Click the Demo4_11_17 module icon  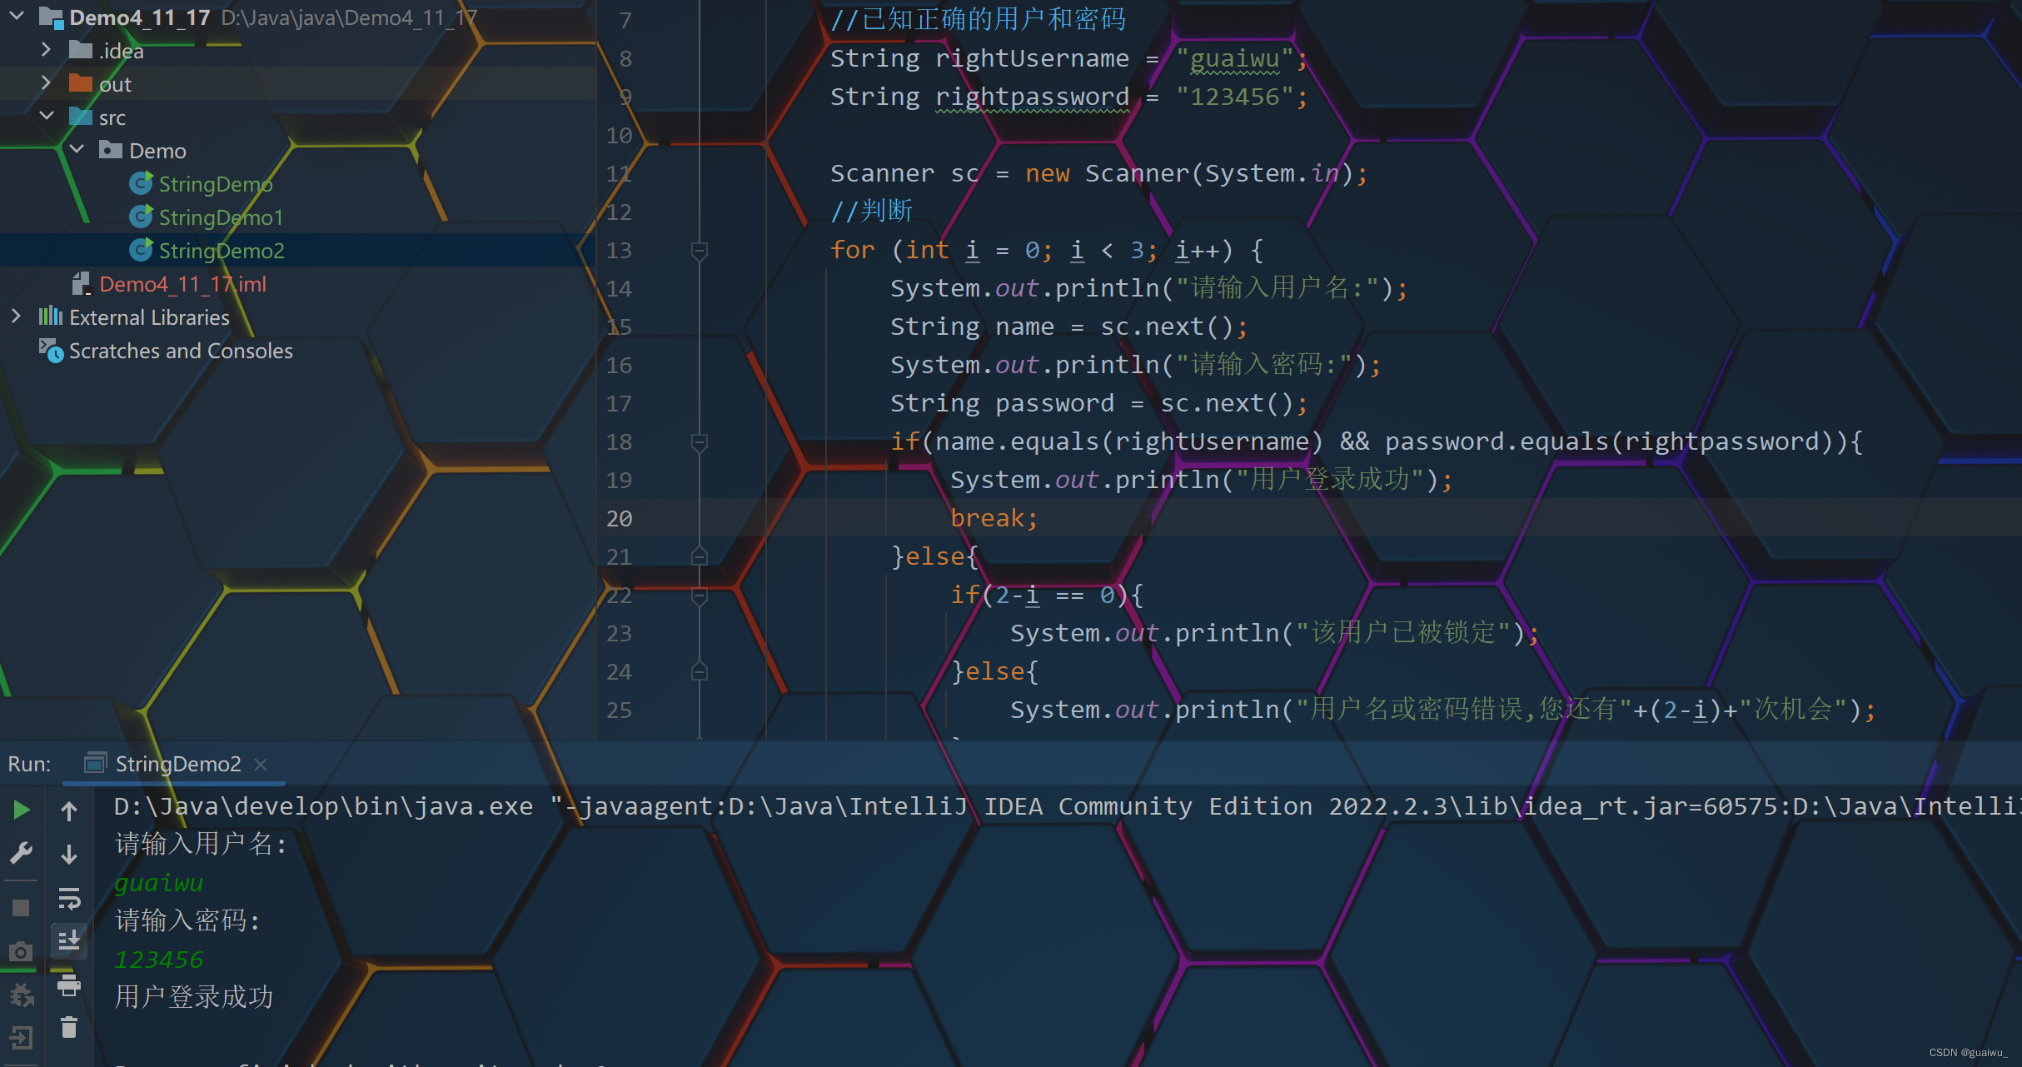(51, 17)
